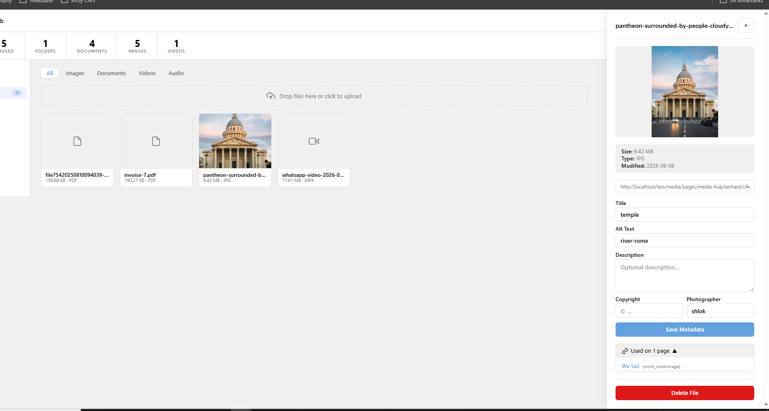
Task: Open the All Bookmarks folder in the browser bar
Action: pyautogui.click(x=742, y=2)
